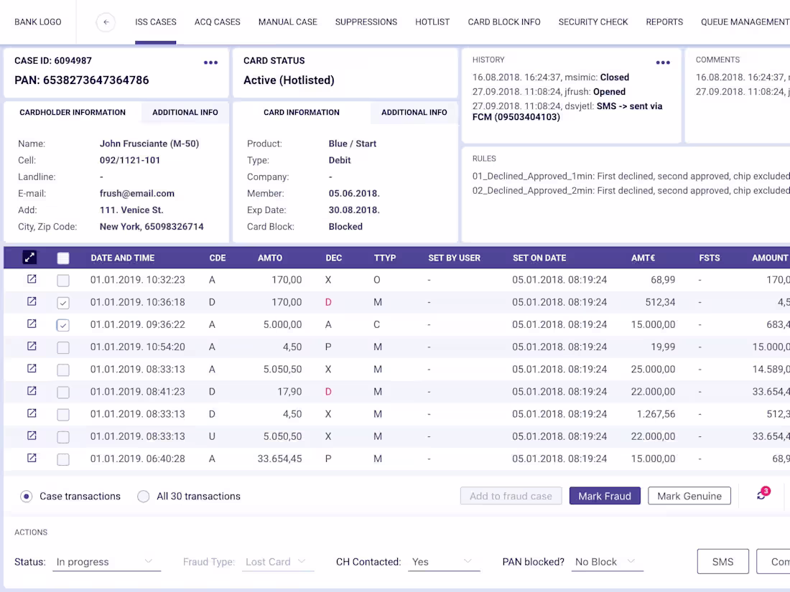Open the QUEUE MANAGEMENT tab

click(745, 22)
